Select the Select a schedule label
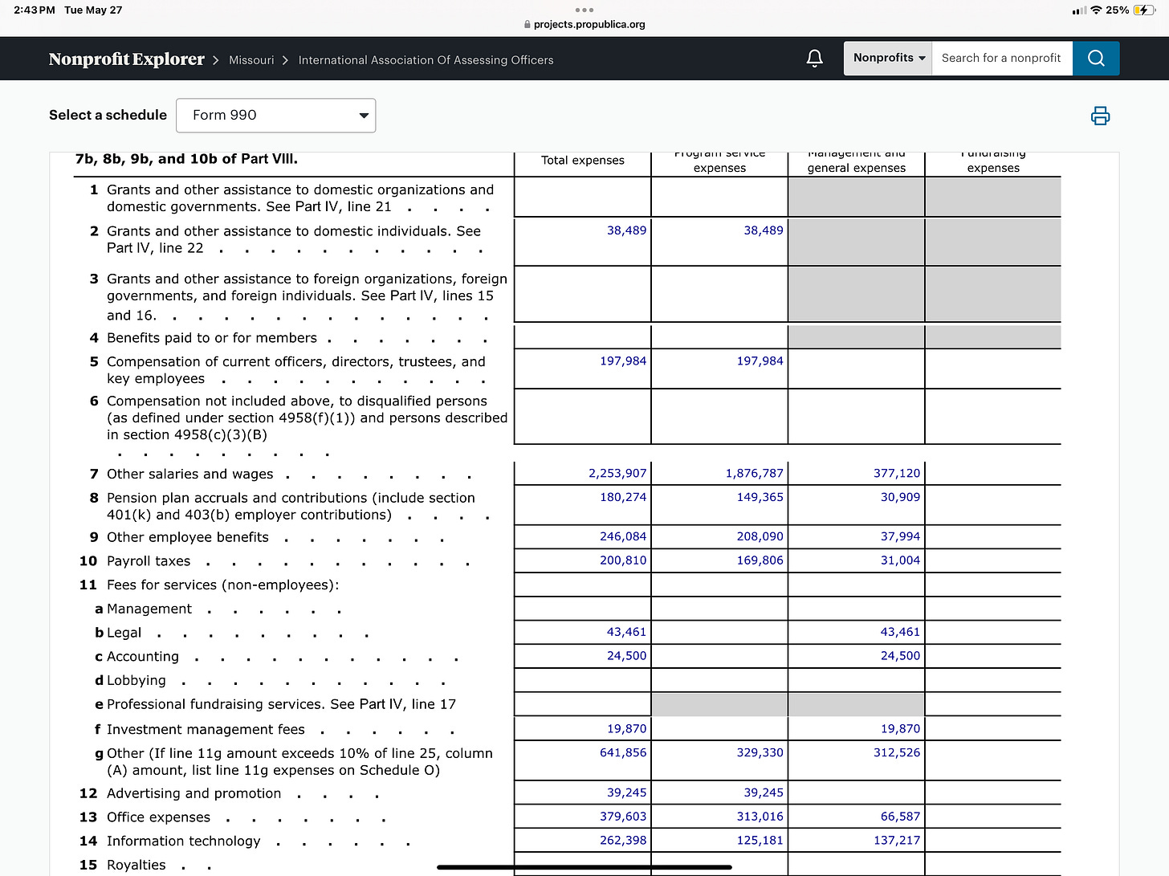 tap(108, 116)
